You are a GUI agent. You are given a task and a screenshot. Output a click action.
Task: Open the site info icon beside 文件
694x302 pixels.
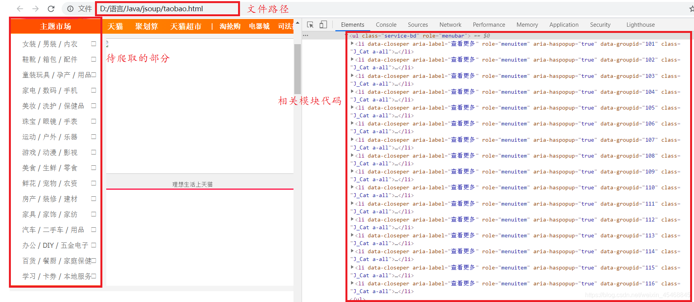(70, 9)
